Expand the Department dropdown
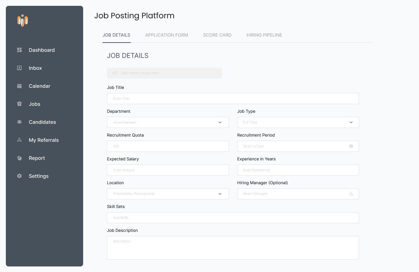Image resolution: width=419 pixels, height=272 pixels. (220, 122)
